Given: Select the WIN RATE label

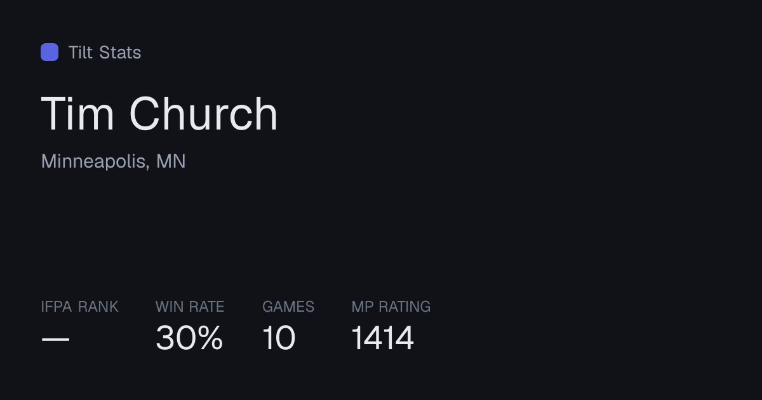Looking at the screenshot, I should click(x=190, y=307).
